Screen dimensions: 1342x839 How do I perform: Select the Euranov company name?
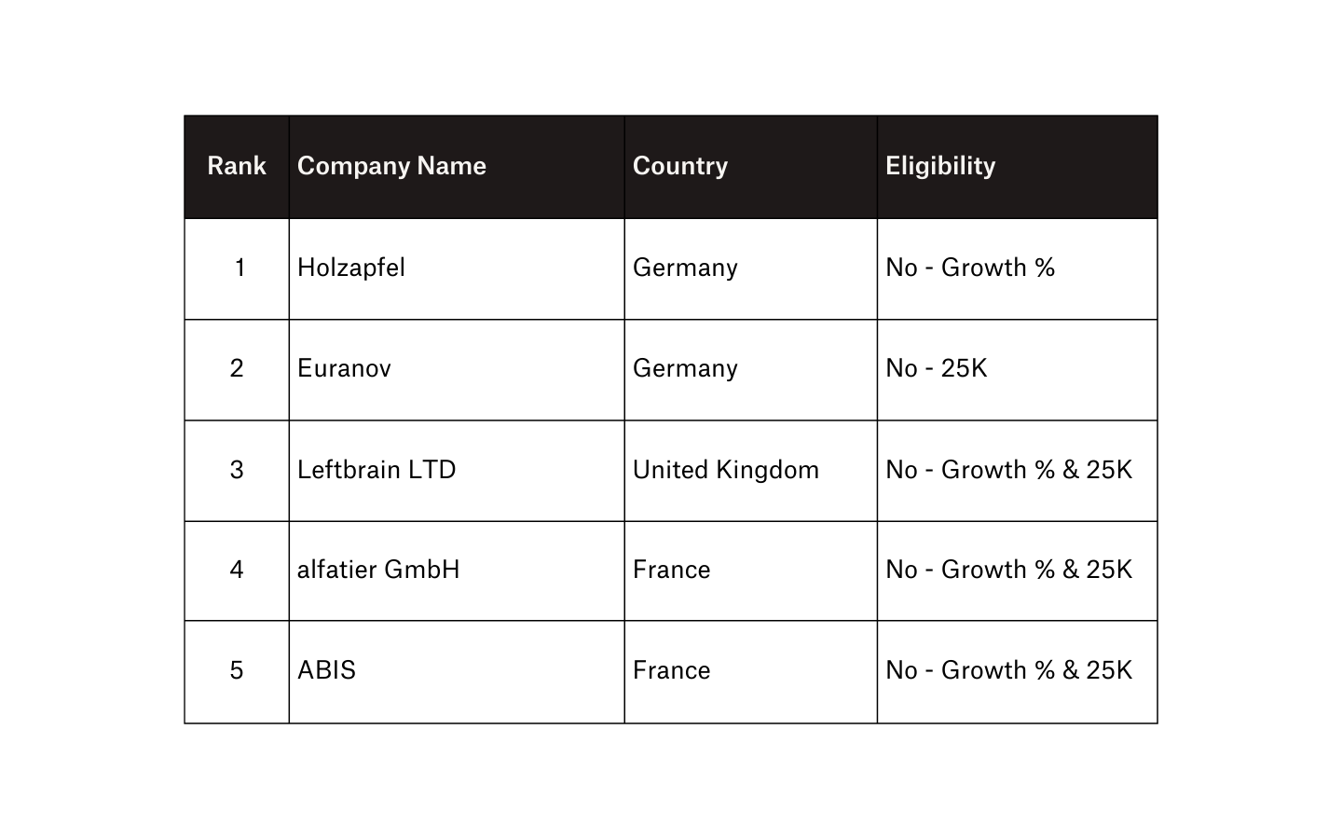click(x=344, y=368)
